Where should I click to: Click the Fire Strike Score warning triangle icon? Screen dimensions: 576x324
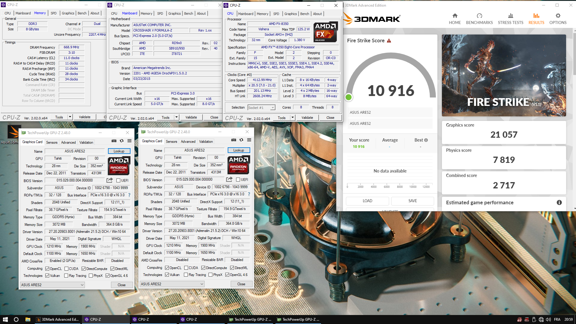[389, 41]
